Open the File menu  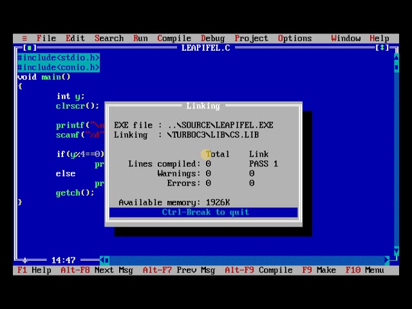(x=46, y=38)
